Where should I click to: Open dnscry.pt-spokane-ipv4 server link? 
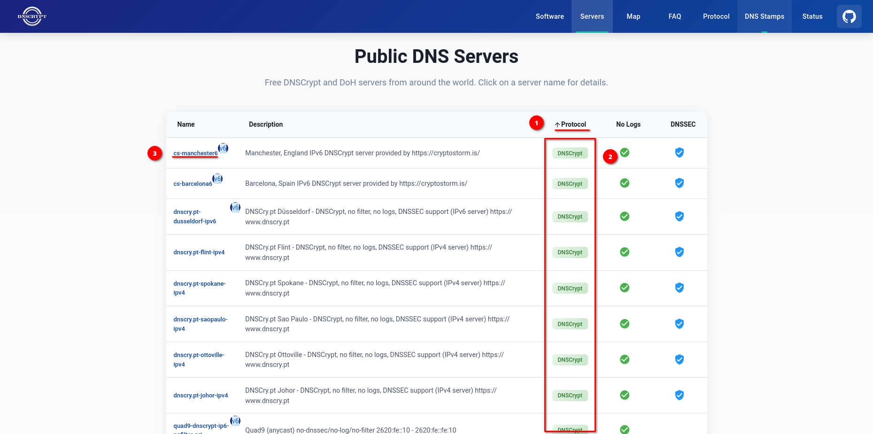199,288
